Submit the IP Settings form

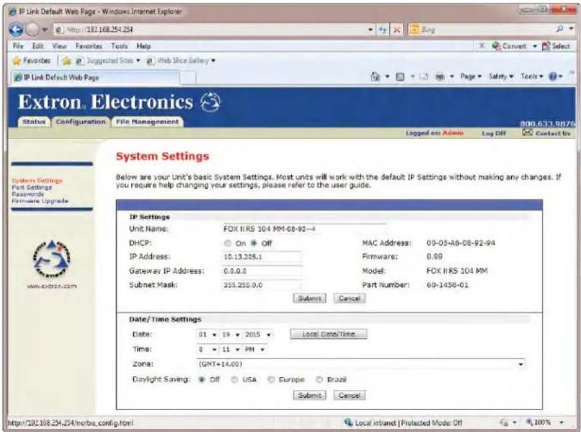pyautogui.click(x=310, y=298)
